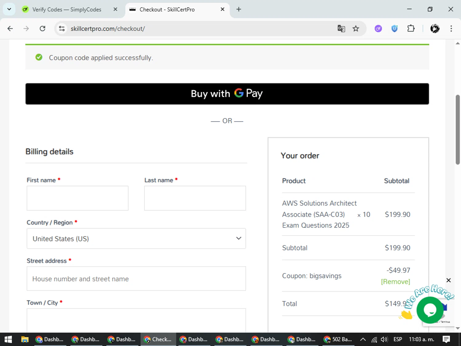Dismiss the We Are Here chat widget

pyautogui.click(x=448, y=280)
